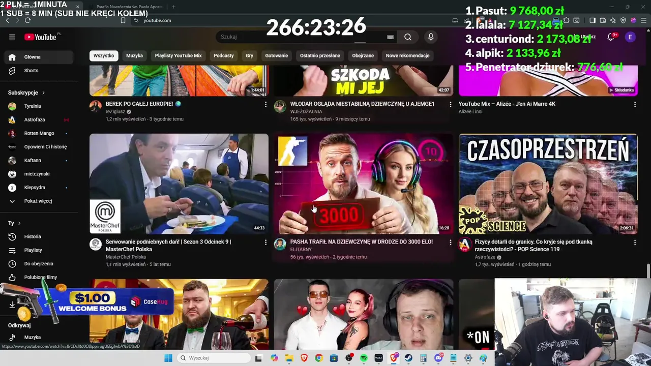Viewport: 651px width, 366px height.
Task: Open options for YouTube Mix Alizée
Action: (635, 104)
